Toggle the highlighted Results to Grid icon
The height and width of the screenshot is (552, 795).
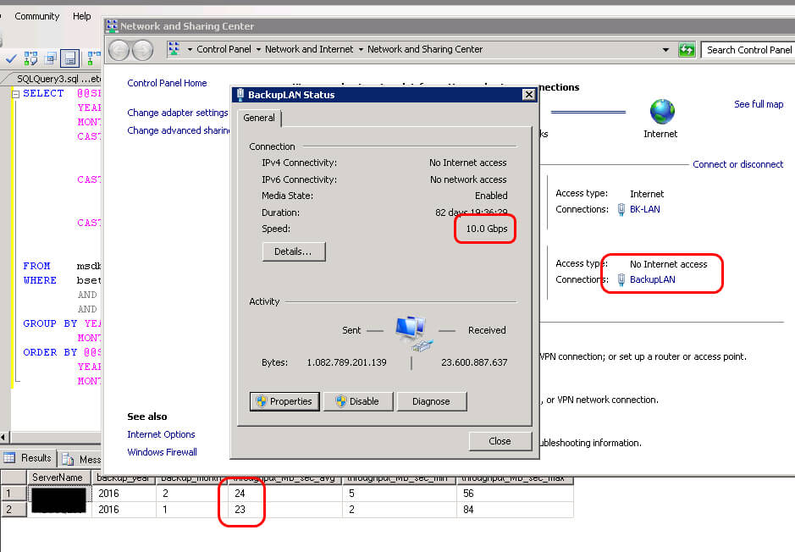pos(70,58)
